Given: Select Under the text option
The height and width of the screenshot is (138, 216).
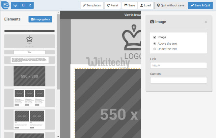Looking at the screenshot, I should tap(155, 49).
